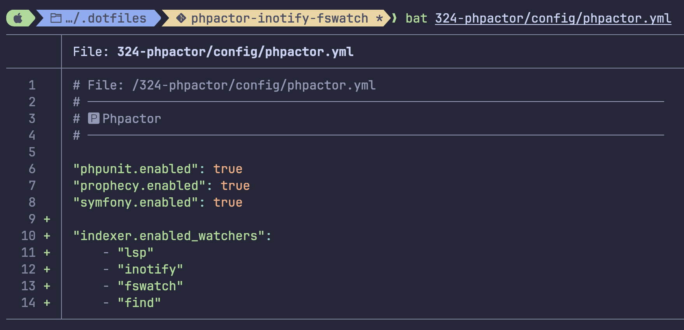Click the "prophecy.enabled" key
Viewport: 684px width, 330px height.
(139, 186)
